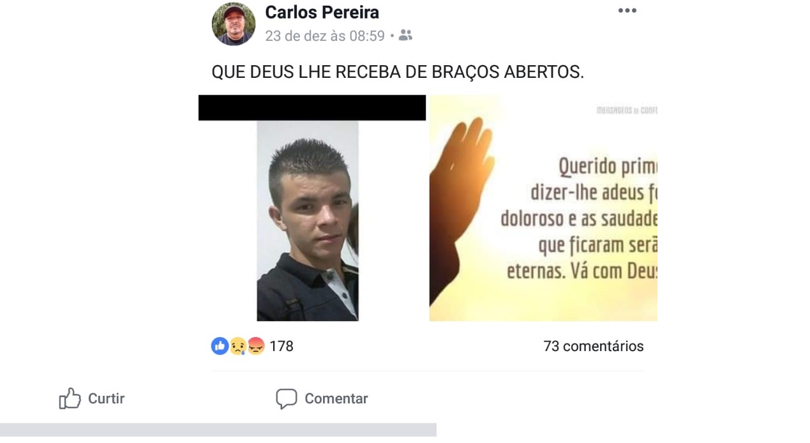This screenshot has width=810, height=443.
Task: Click the speech bubble Comentar icon
Action: (286, 399)
